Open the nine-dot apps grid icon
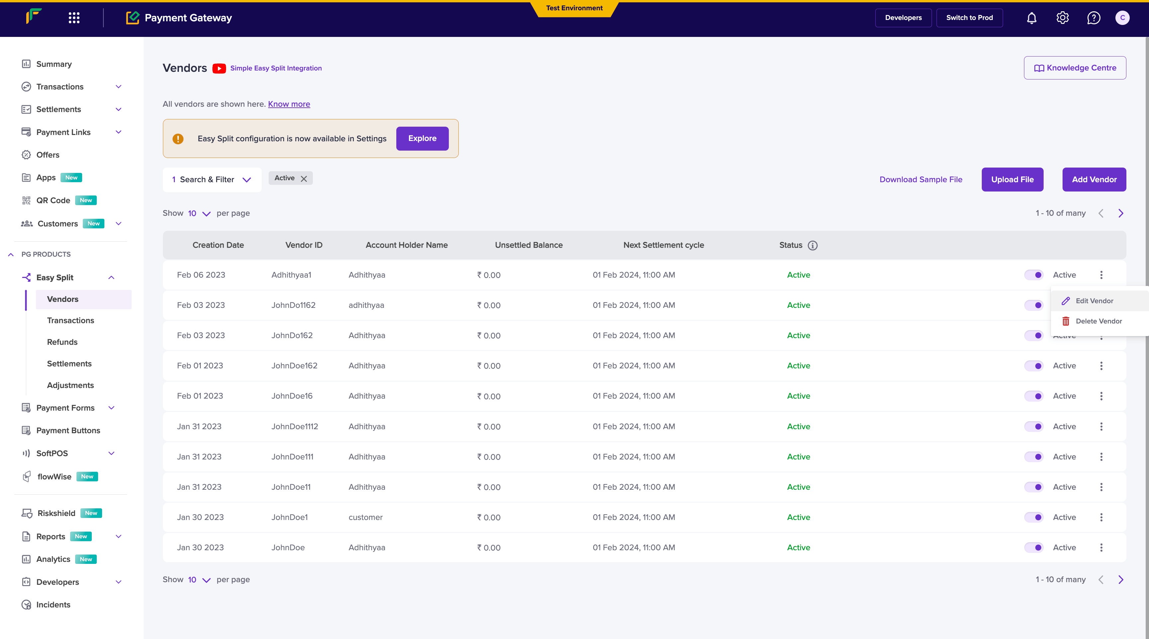1149x639 pixels. [74, 18]
